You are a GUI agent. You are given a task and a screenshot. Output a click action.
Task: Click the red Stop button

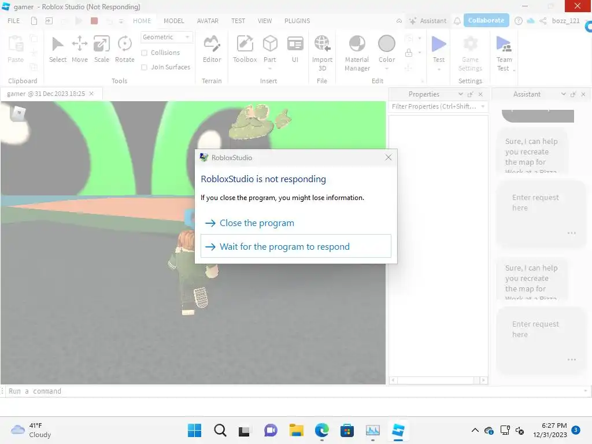94,21
